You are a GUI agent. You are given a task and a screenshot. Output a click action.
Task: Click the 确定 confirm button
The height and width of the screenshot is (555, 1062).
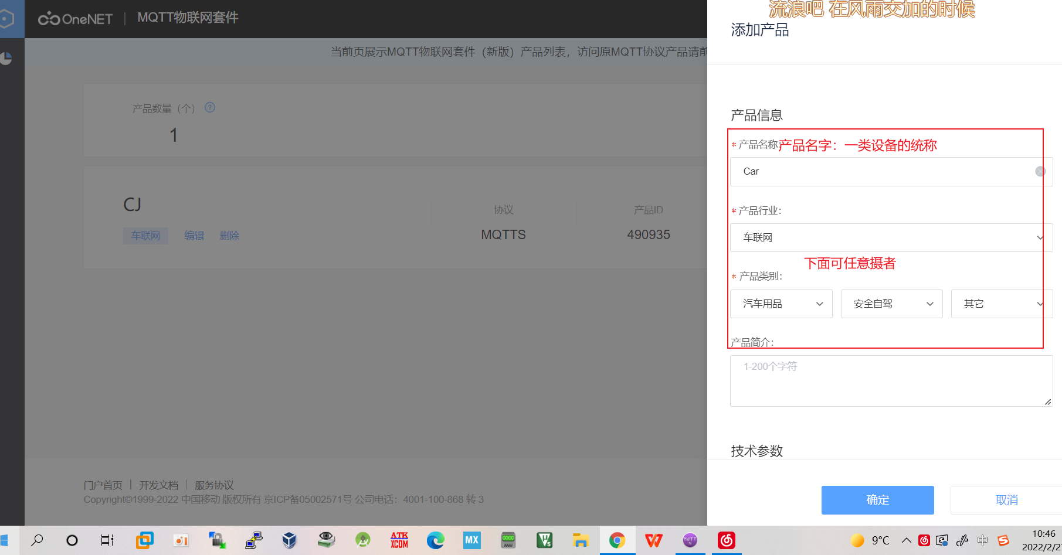tap(877, 500)
